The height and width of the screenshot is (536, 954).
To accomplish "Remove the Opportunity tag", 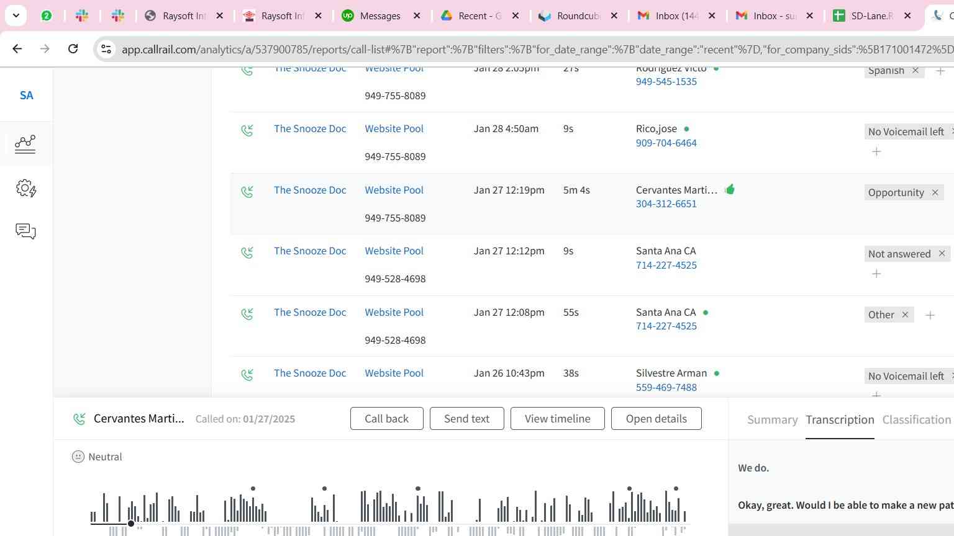I will click(x=935, y=192).
